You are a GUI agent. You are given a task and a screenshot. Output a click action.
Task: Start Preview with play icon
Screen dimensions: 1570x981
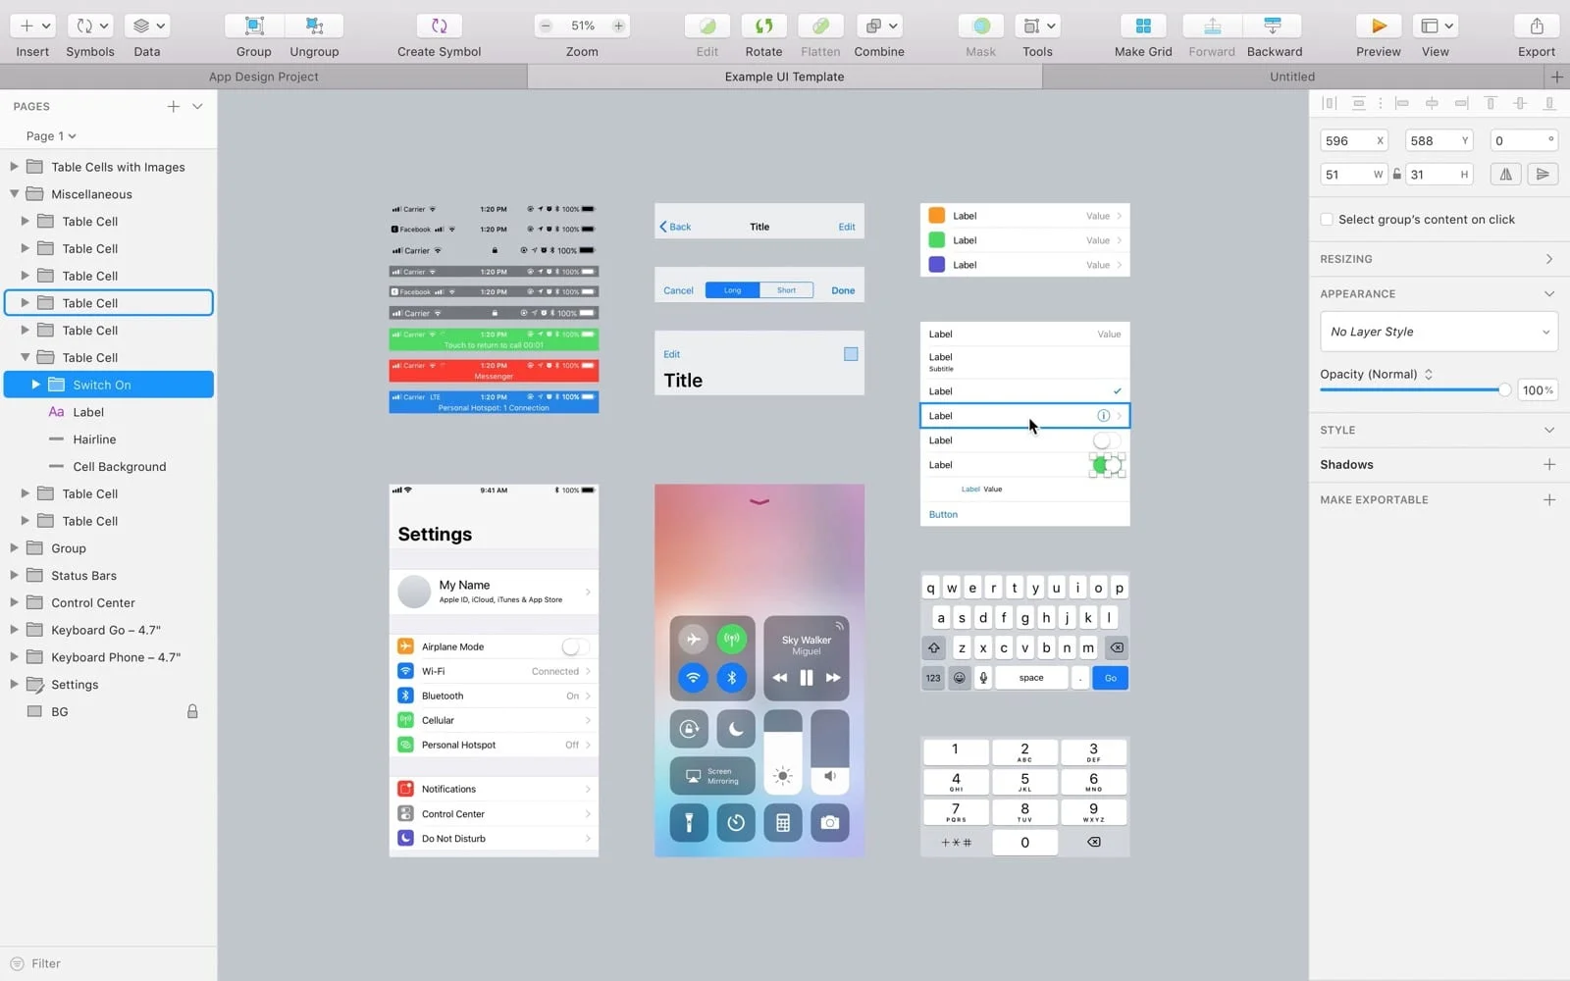[x=1379, y=26]
